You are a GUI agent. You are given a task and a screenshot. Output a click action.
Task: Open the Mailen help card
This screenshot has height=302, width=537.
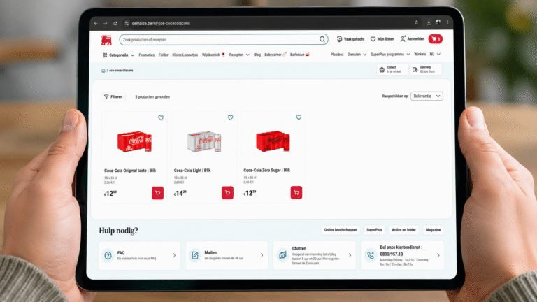point(227,255)
